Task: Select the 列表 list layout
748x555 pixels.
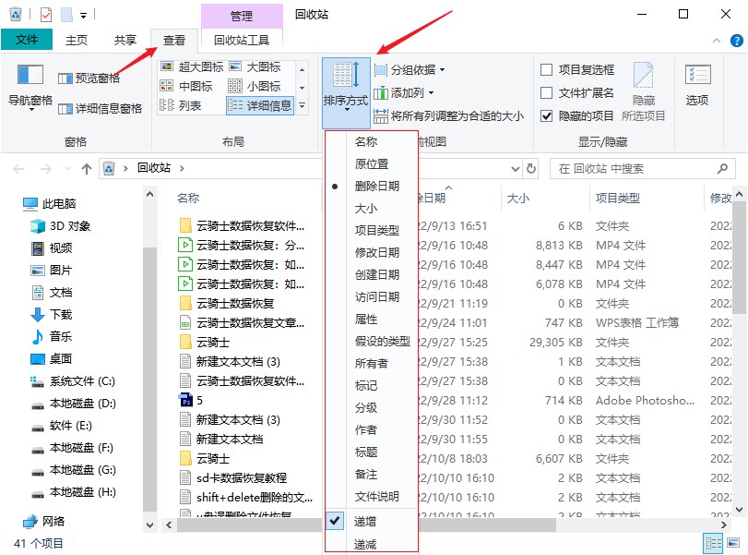Action: (x=189, y=105)
